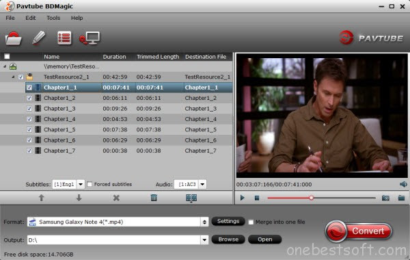Click the film icon of Chapter1_2

[x=38, y=98]
